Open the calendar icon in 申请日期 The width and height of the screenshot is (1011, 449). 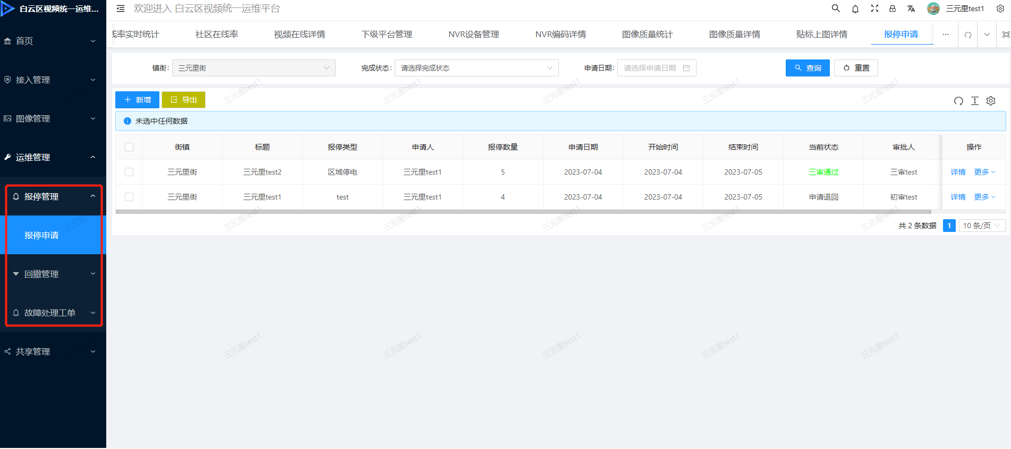[x=686, y=68]
